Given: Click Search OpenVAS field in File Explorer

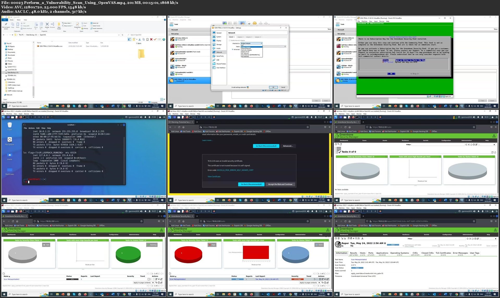Looking at the screenshot, I should pyautogui.click(x=145, y=35).
